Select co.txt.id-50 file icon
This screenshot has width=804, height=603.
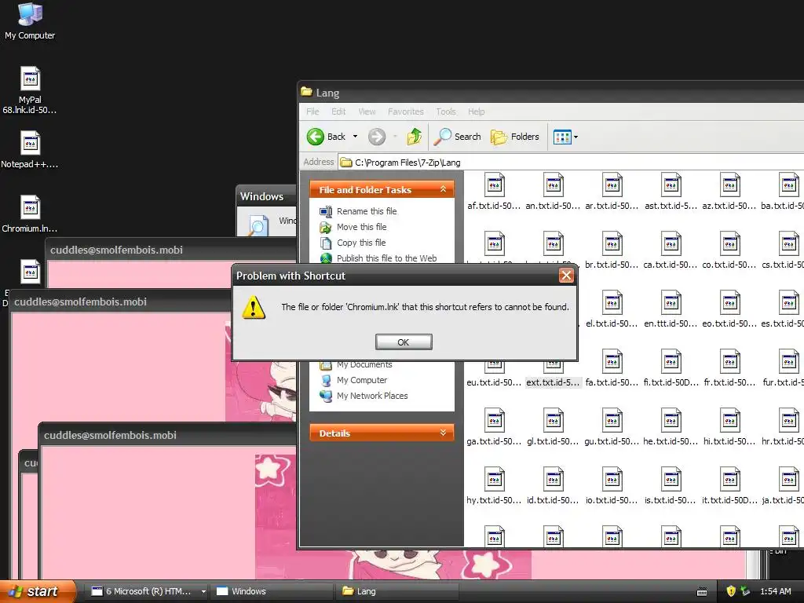730,245
